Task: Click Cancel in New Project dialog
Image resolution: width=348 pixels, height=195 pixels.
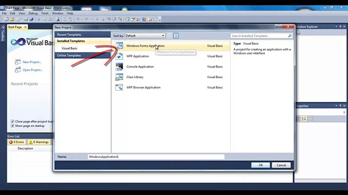Action: (x=281, y=165)
